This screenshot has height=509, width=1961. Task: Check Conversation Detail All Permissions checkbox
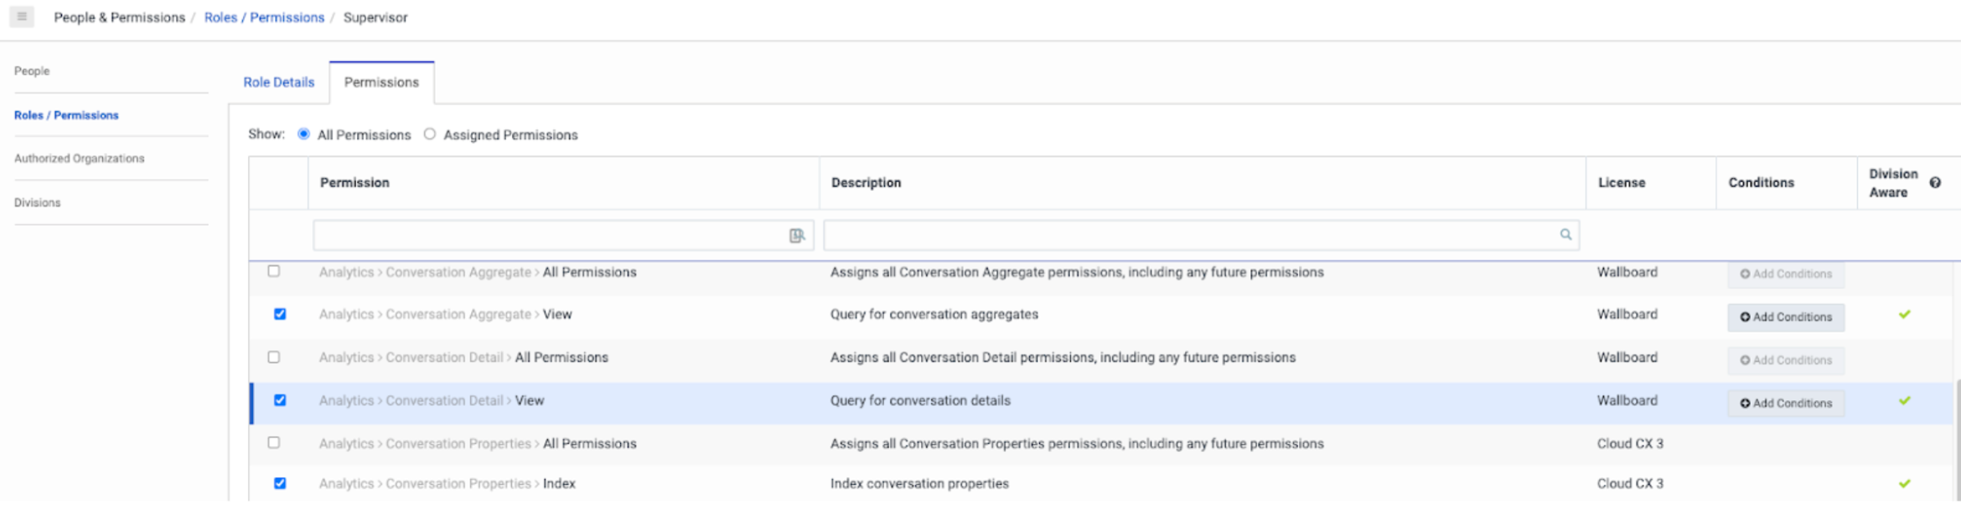(x=274, y=357)
